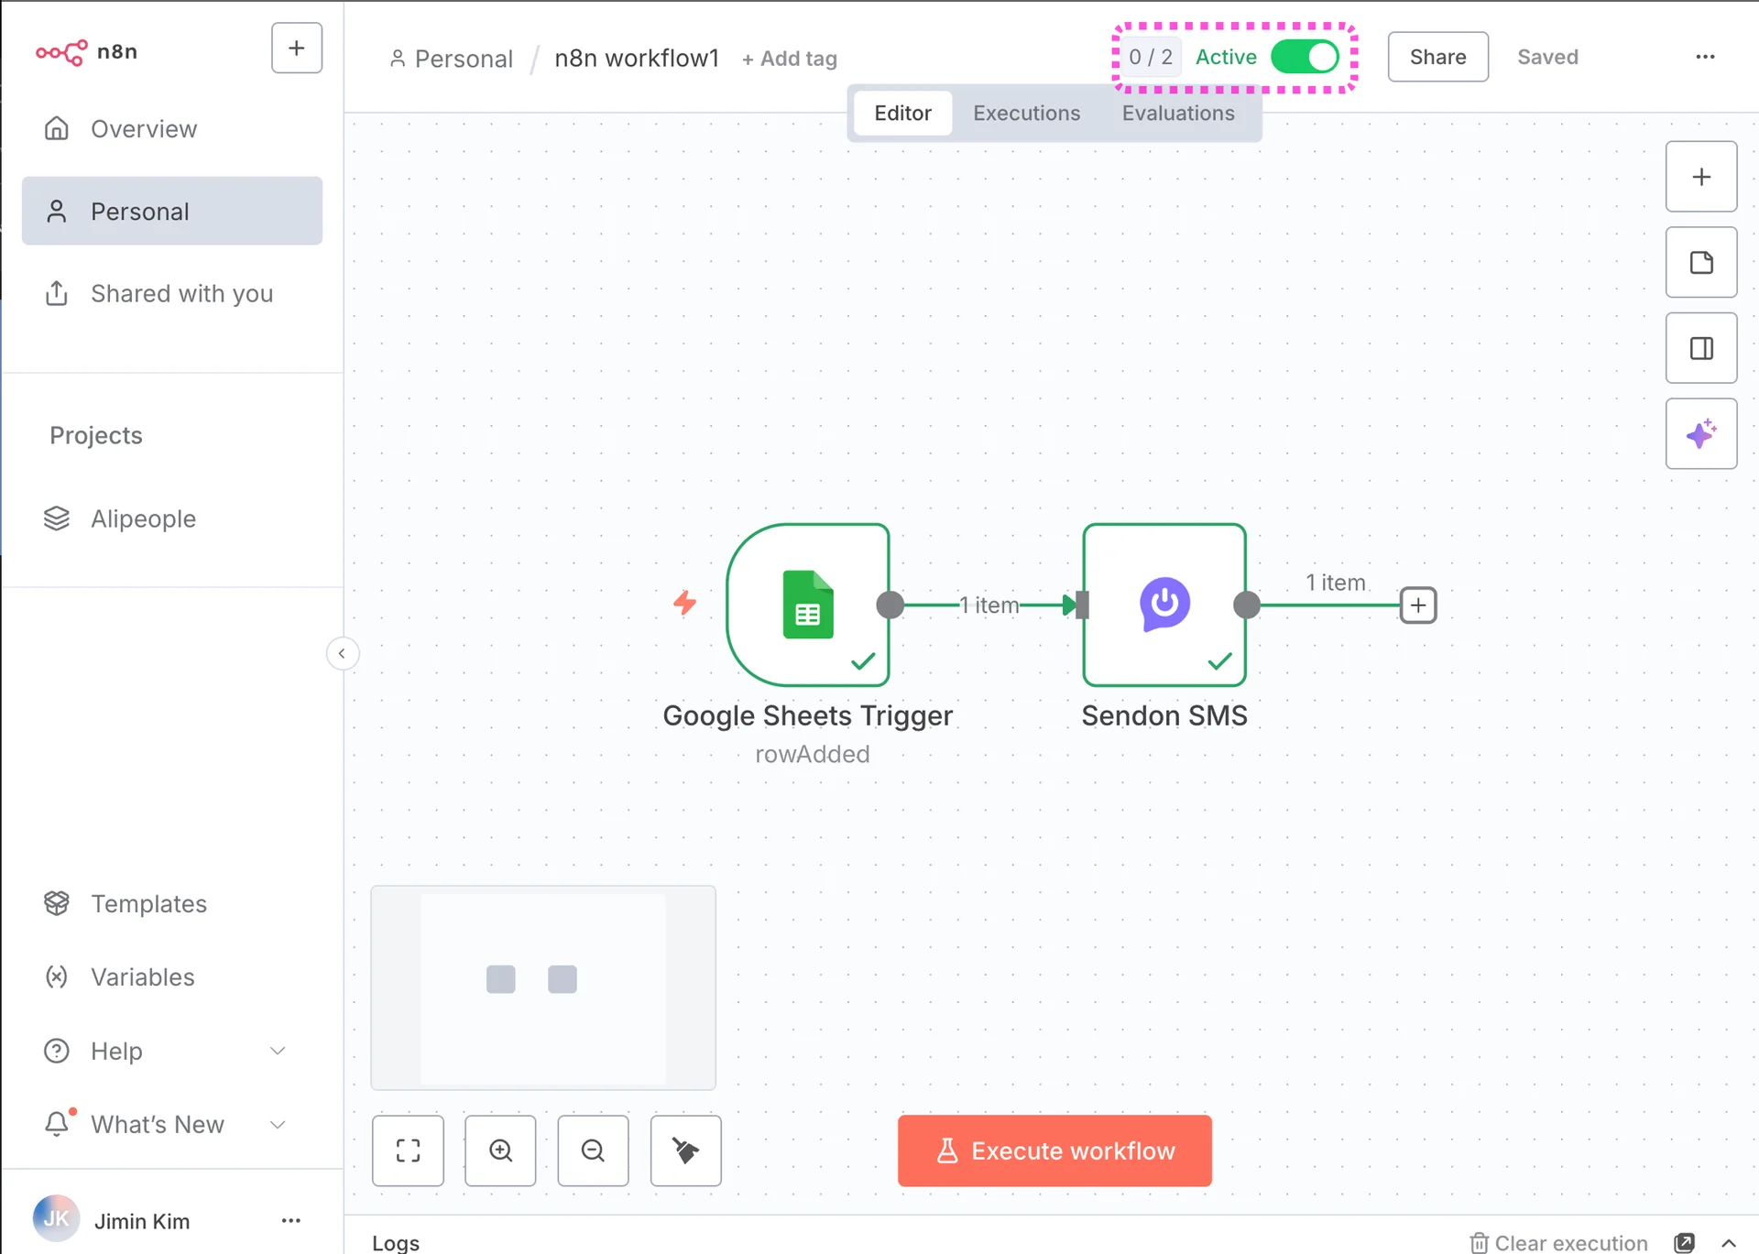Switch to the Executions tab
The width and height of the screenshot is (1759, 1254).
1026,113
